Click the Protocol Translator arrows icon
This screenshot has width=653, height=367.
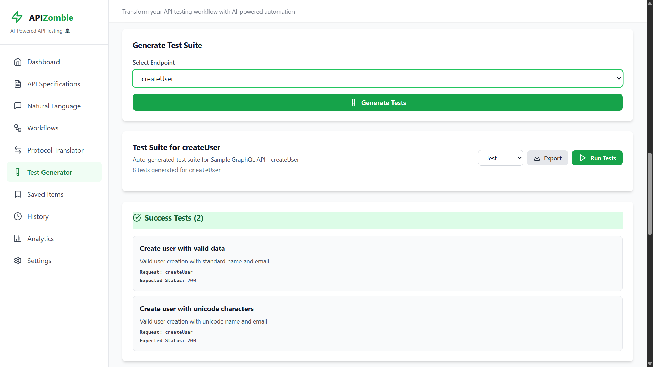pos(18,150)
